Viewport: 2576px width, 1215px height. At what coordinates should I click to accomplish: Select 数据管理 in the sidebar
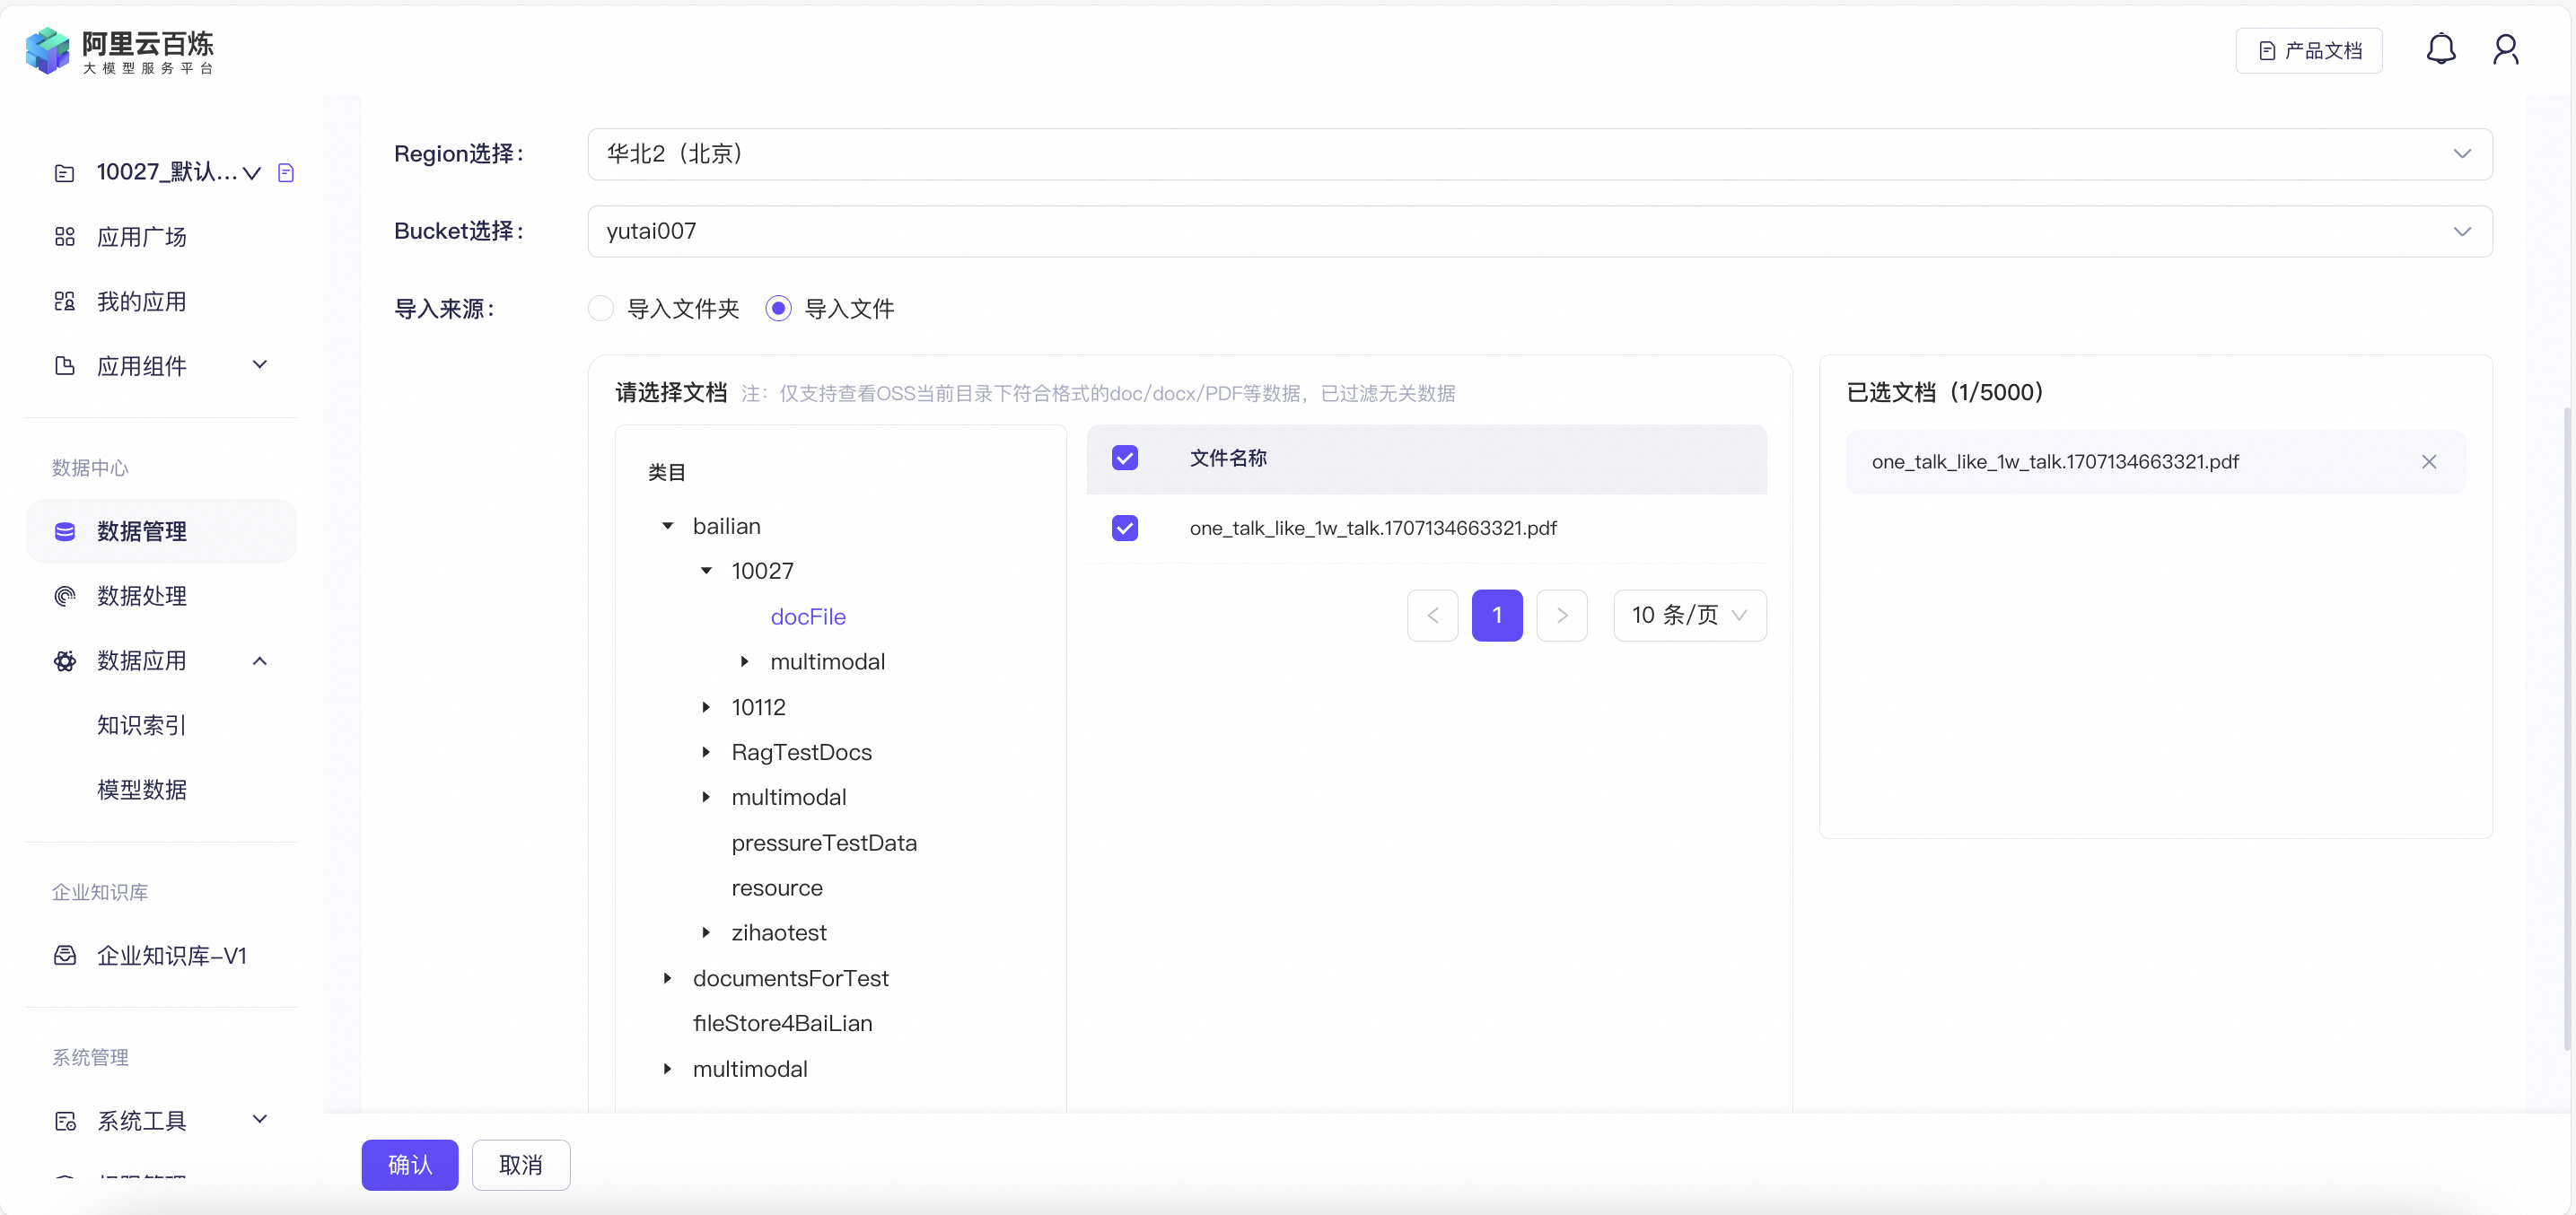[161, 531]
